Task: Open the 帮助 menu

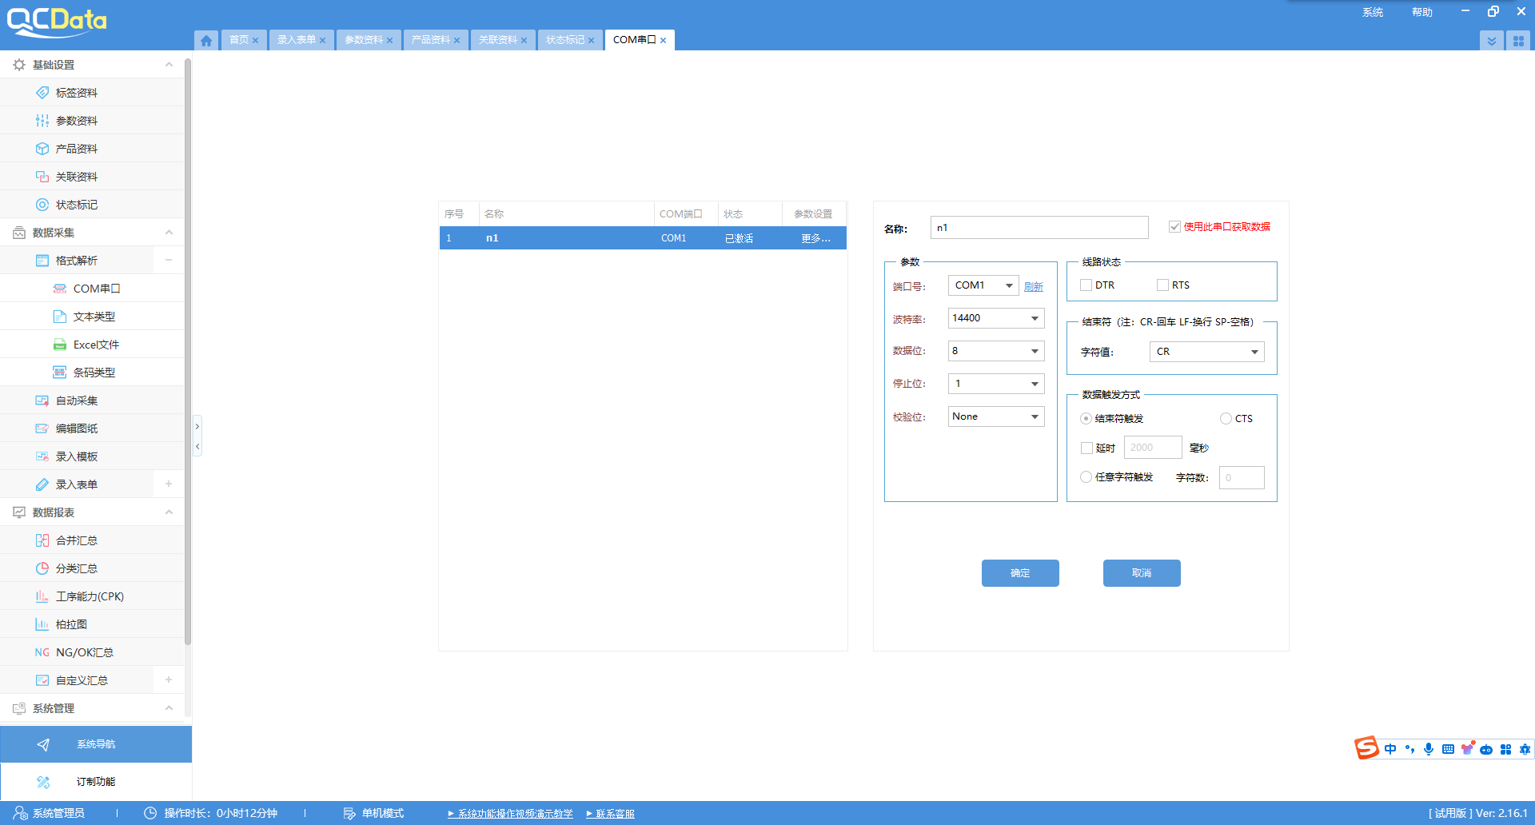Action: coord(1421,12)
